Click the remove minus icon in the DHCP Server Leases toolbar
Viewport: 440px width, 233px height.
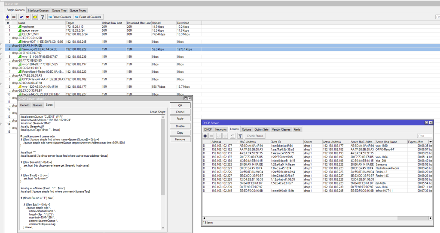pos(211,136)
